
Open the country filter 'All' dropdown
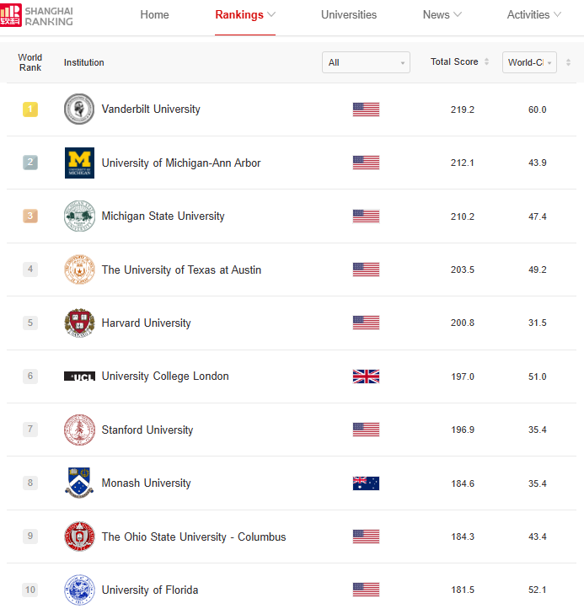[366, 62]
